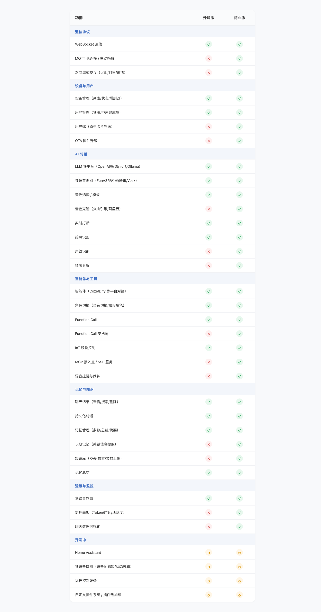Click the open-source cross icon for OTA 固件升级
This screenshot has height=612, width=321.
[x=209, y=141]
